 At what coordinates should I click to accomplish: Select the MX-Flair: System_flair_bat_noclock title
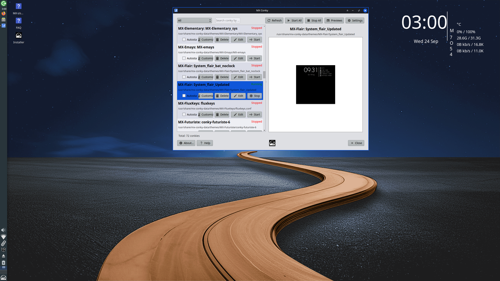[206, 66]
